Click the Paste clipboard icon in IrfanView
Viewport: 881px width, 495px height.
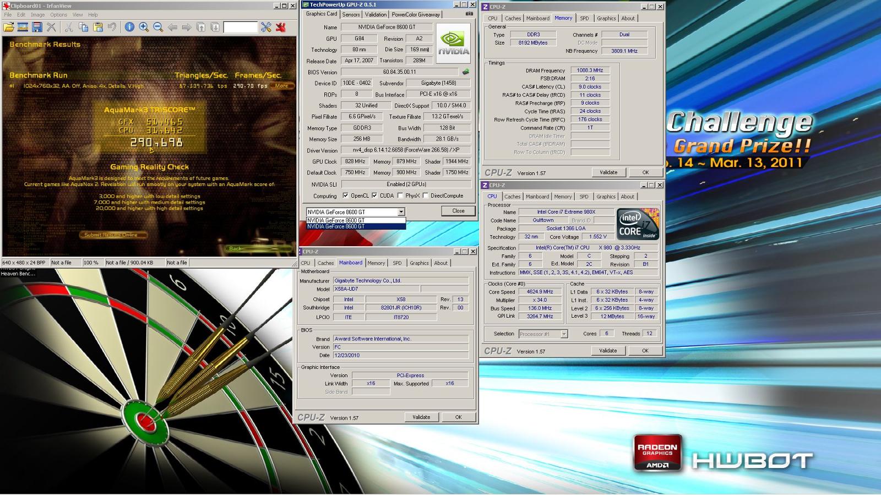pyautogui.click(x=98, y=27)
